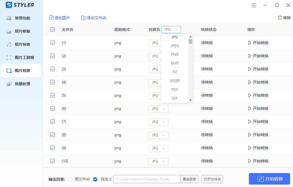This screenshot has width=293, height=187.
Task: Choose PNG from the format list
Action: click(175, 54)
